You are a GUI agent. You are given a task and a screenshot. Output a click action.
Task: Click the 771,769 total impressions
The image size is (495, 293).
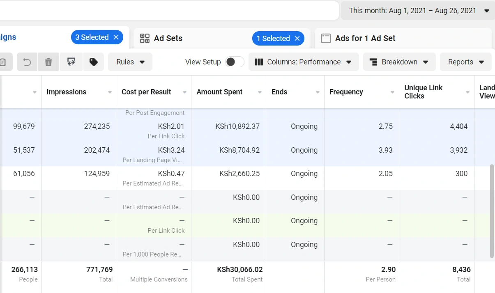coord(99,270)
